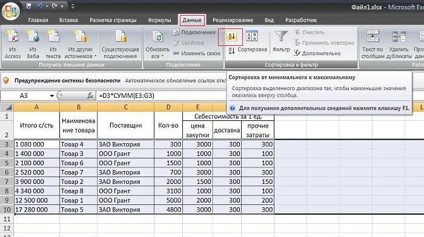Switch to the Вставка tab
424x237 pixels.
pyautogui.click(x=68, y=20)
